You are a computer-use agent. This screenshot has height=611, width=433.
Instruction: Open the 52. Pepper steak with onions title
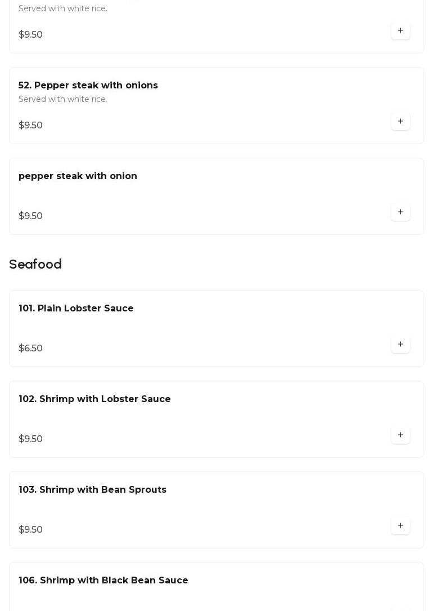pos(88,86)
